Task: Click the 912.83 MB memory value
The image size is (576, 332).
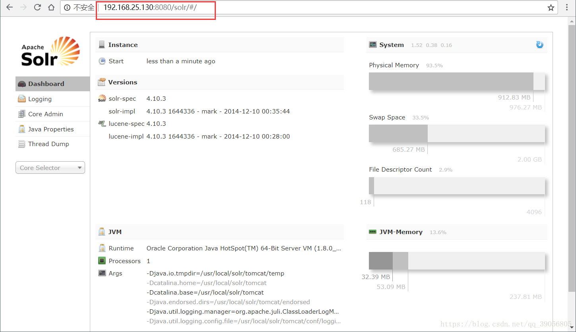Action: point(514,97)
